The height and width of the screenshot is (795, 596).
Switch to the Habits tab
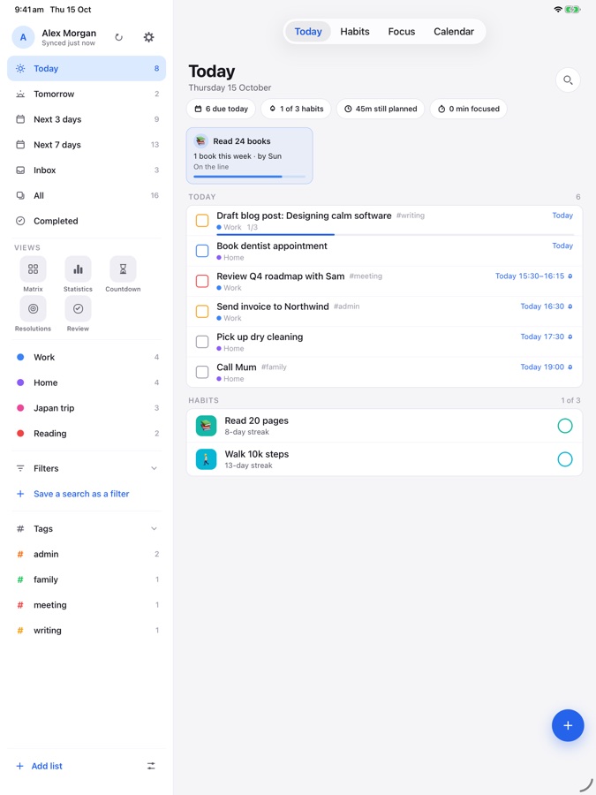(355, 32)
